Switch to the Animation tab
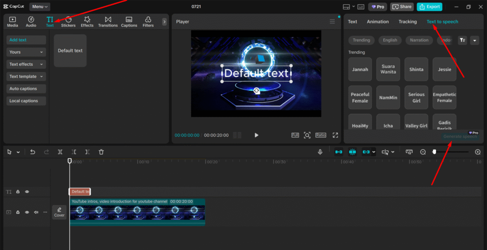Screen dimensions: 487x250 [378, 22]
